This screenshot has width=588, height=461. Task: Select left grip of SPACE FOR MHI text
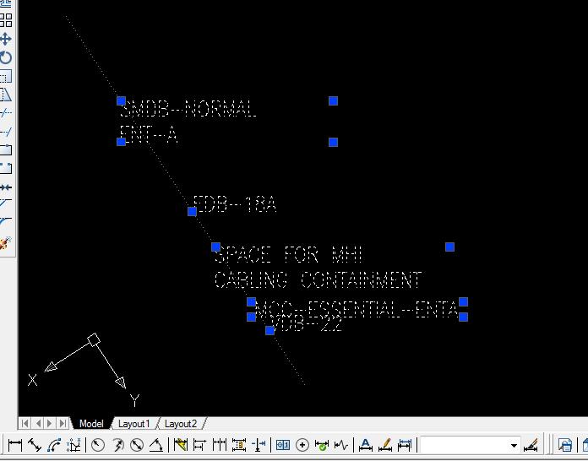(215, 247)
